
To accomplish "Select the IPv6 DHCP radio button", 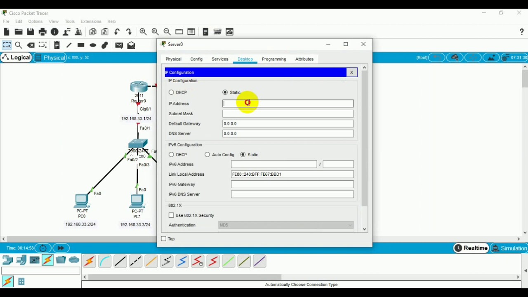I will coord(171,155).
